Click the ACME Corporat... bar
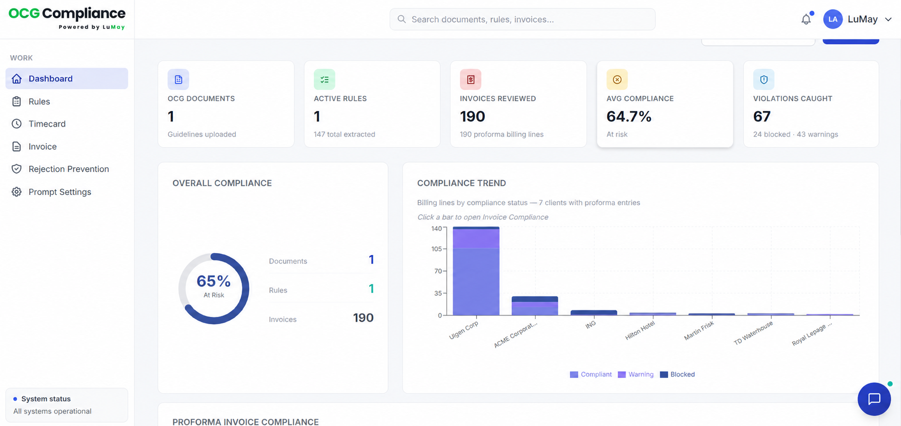Image resolution: width=901 pixels, height=426 pixels. [535, 306]
